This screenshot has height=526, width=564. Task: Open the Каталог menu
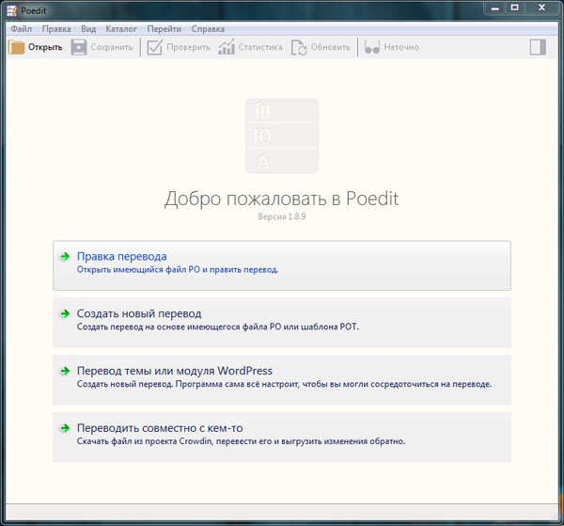pos(121,29)
